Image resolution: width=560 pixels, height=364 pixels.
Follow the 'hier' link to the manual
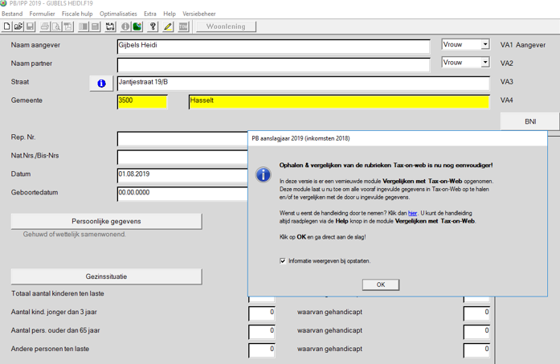click(412, 213)
